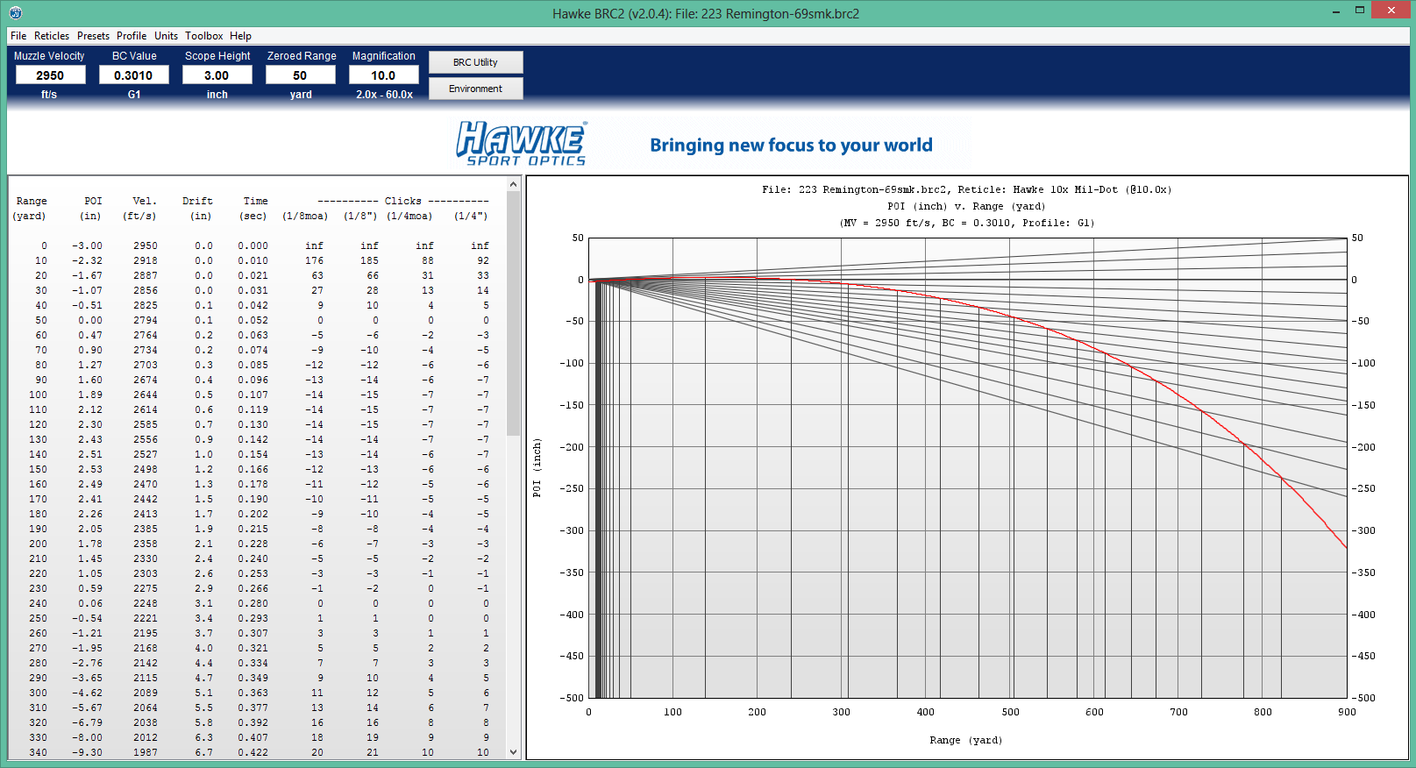Click POI value '-3.00' in row 0

pos(87,245)
